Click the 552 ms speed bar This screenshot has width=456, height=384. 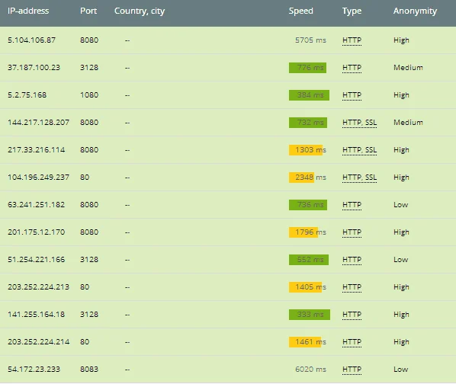click(309, 260)
